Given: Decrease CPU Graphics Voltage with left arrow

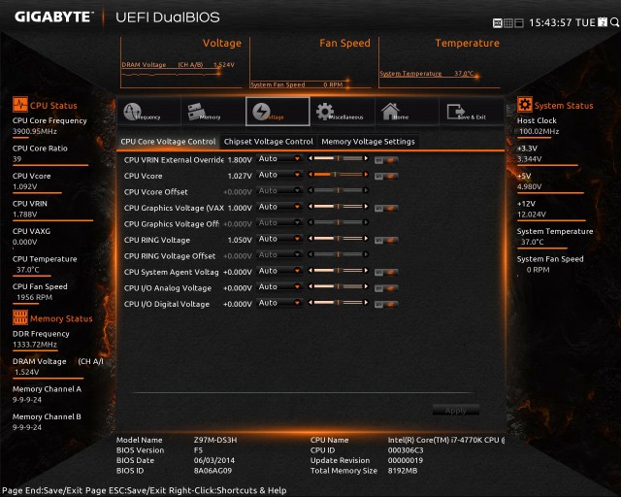Looking at the screenshot, I should coord(310,207).
